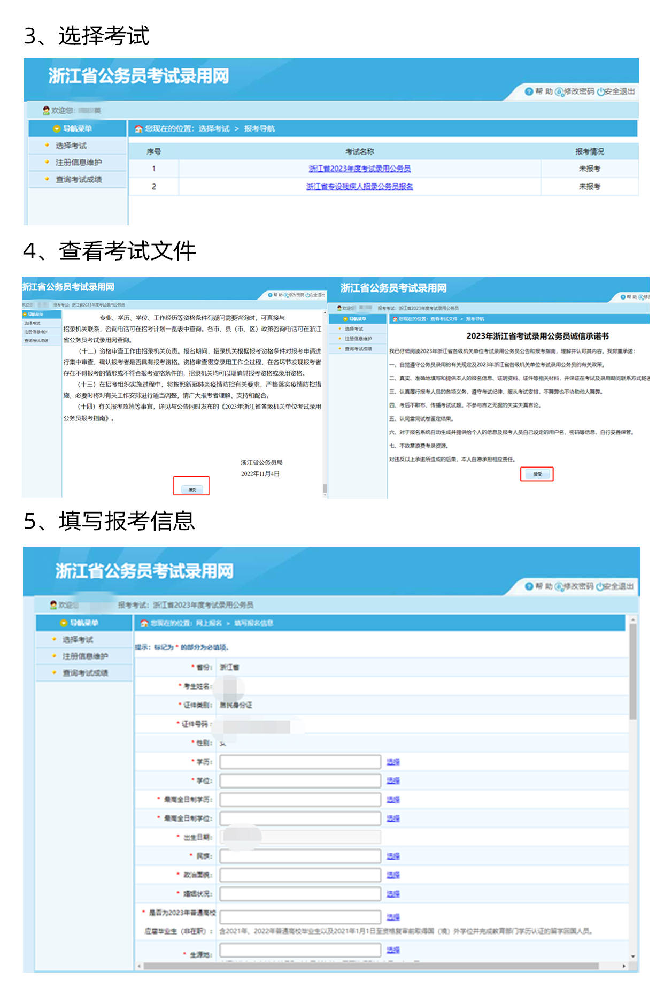664x995 pixels.
Task: Click scrollbar of the step 4 notice document
Action: tap(325, 488)
